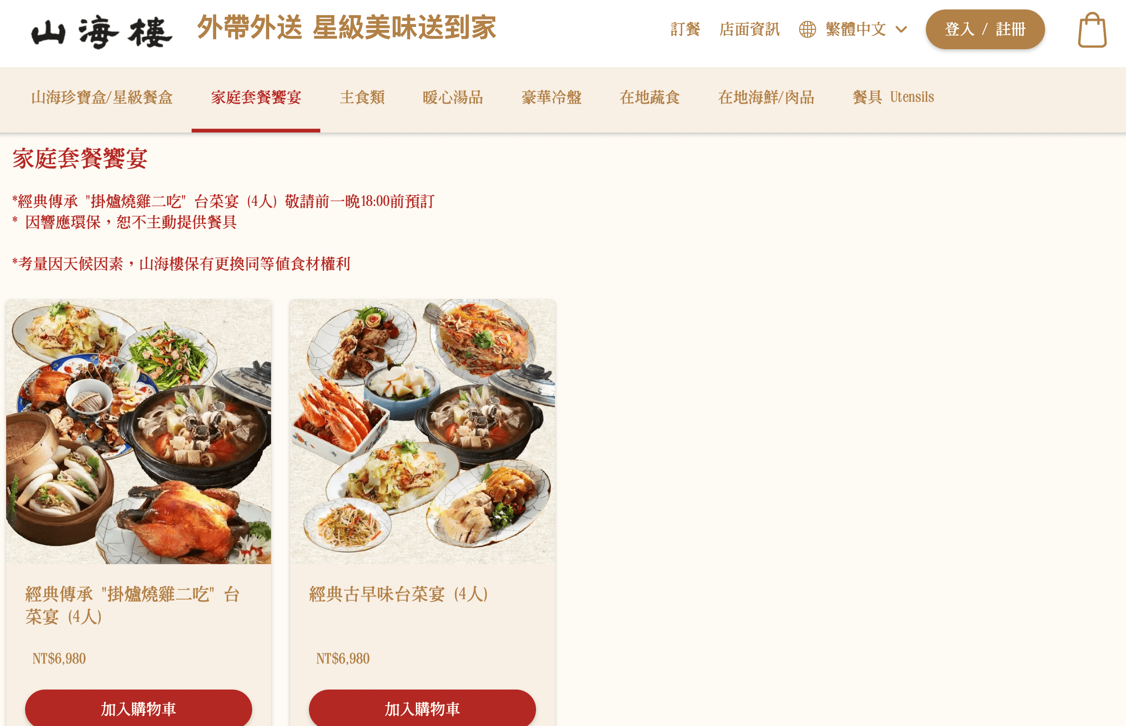Open the 在地海鮮/肉品 tab

[x=766, y=97]
